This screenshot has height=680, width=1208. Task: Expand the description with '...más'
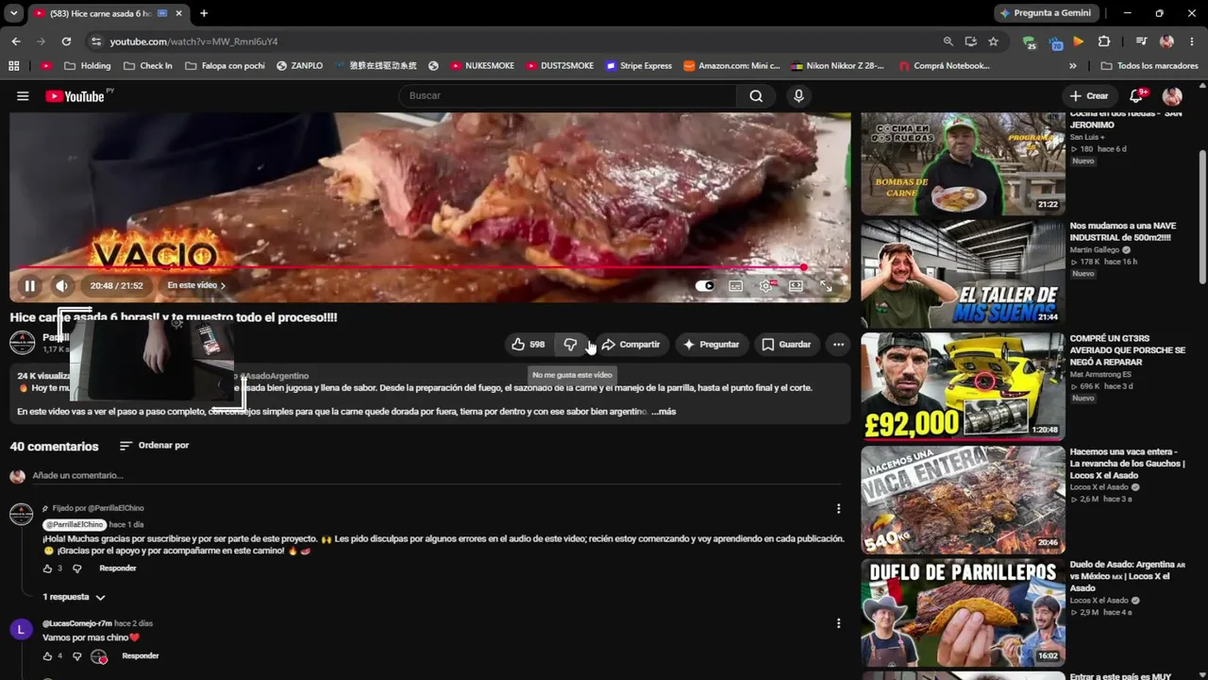coord(663,412)
